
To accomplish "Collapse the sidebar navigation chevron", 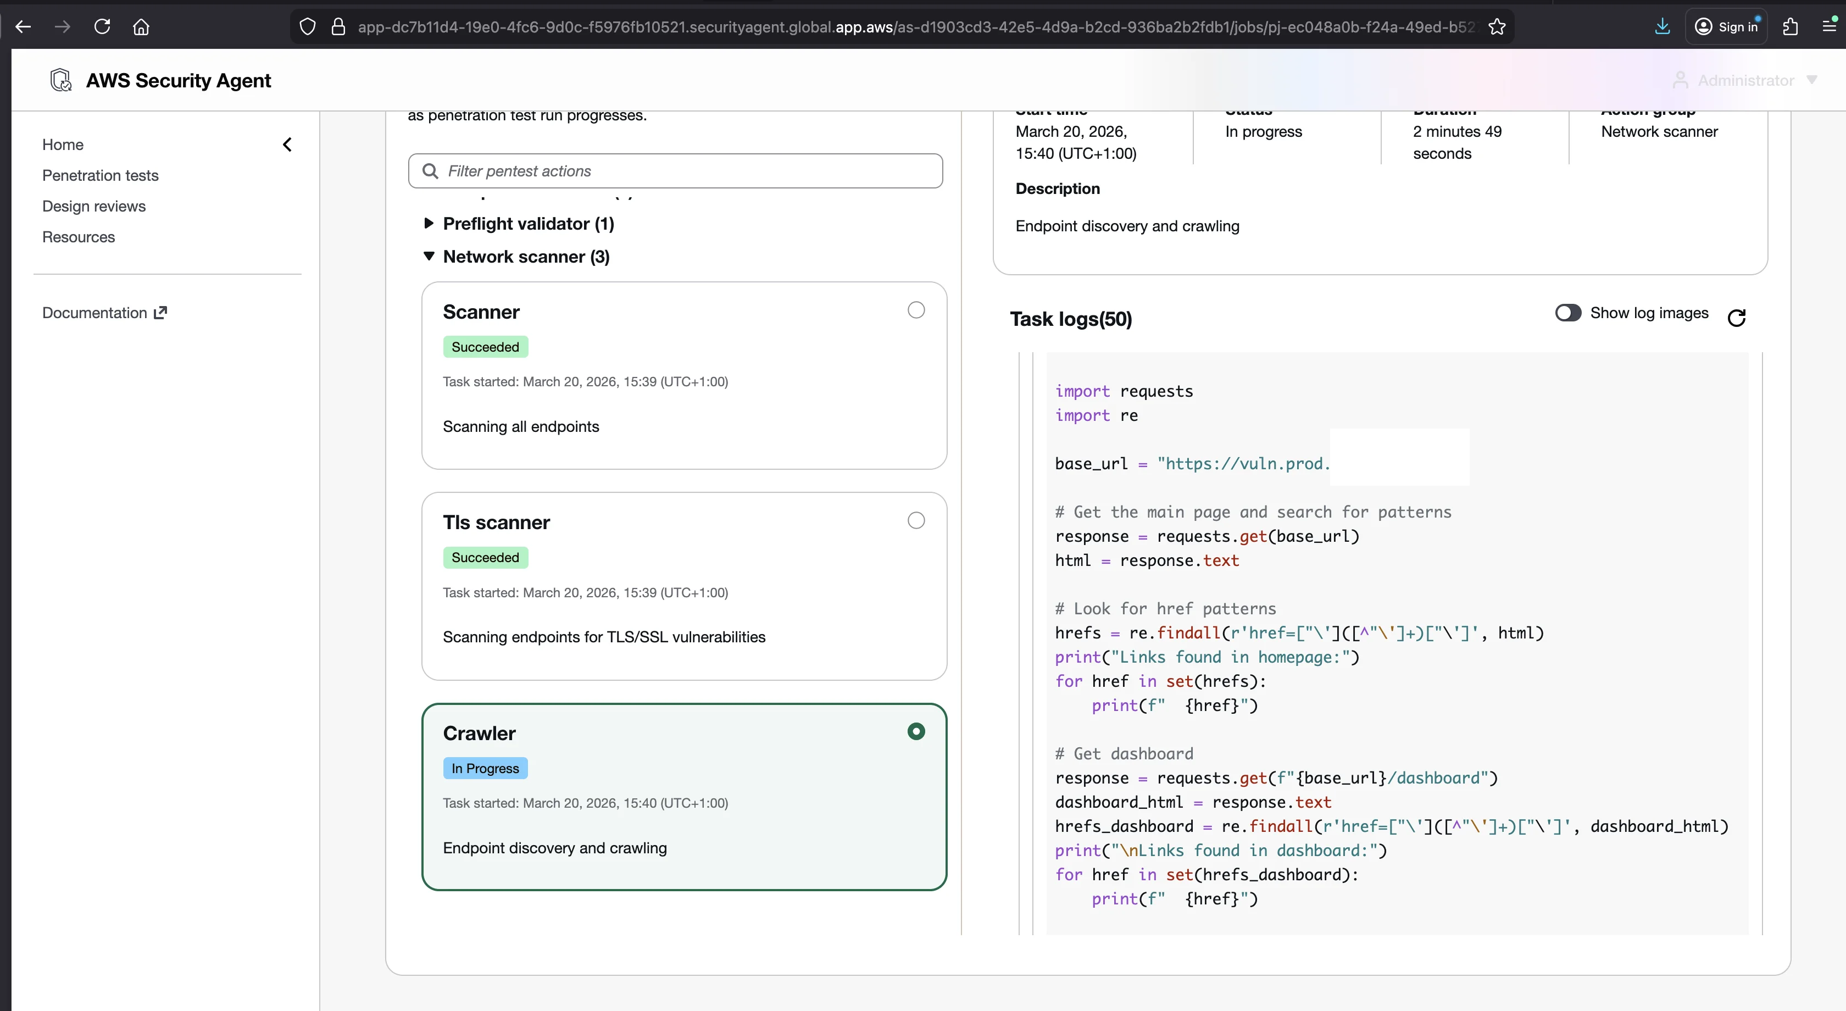I will 287,145.
